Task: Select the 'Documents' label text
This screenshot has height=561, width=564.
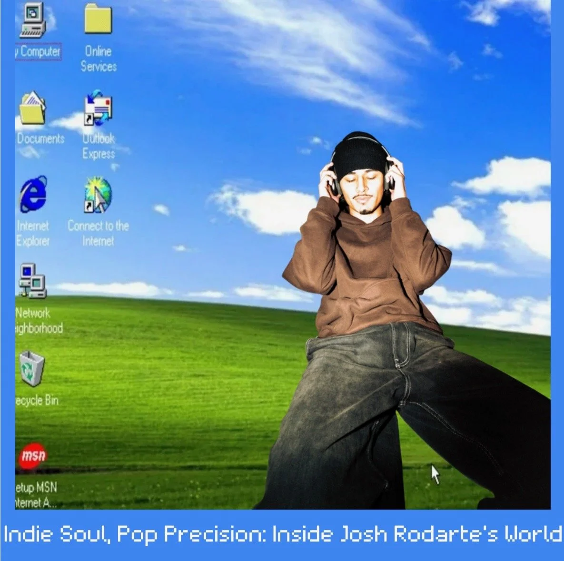Action: (x=40, y=138)
